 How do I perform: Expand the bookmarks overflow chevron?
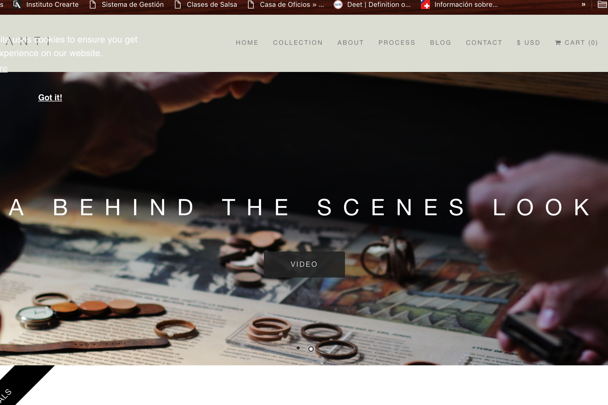coord(583,5)
